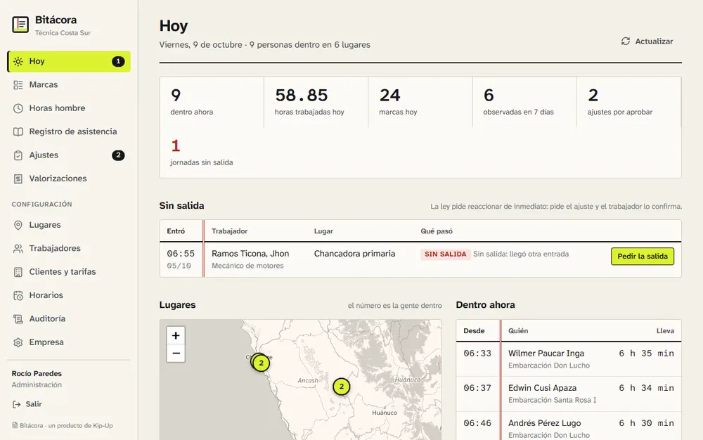
Task: Select the Wilmer Paucar Inga row
Action: pyautogui.click(x=569, y=359)
